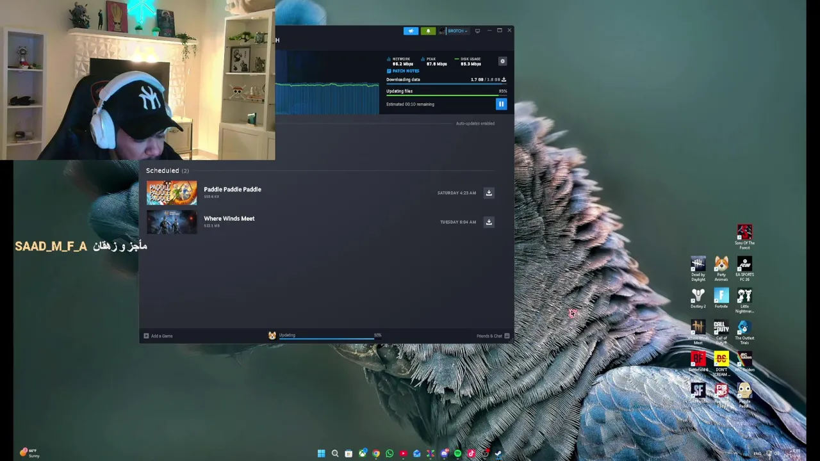Open YouTube from taskbar

(x=403, y=453)
